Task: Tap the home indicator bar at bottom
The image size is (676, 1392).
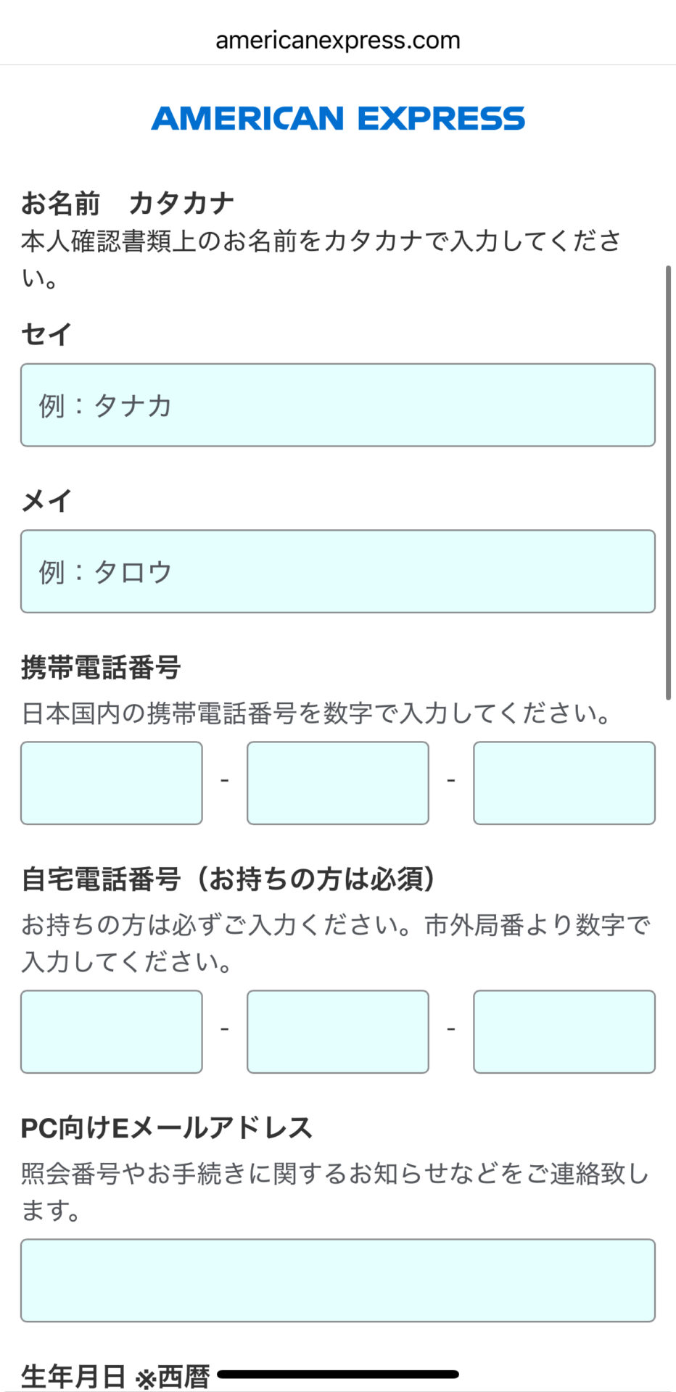Action: point(338,1374)
